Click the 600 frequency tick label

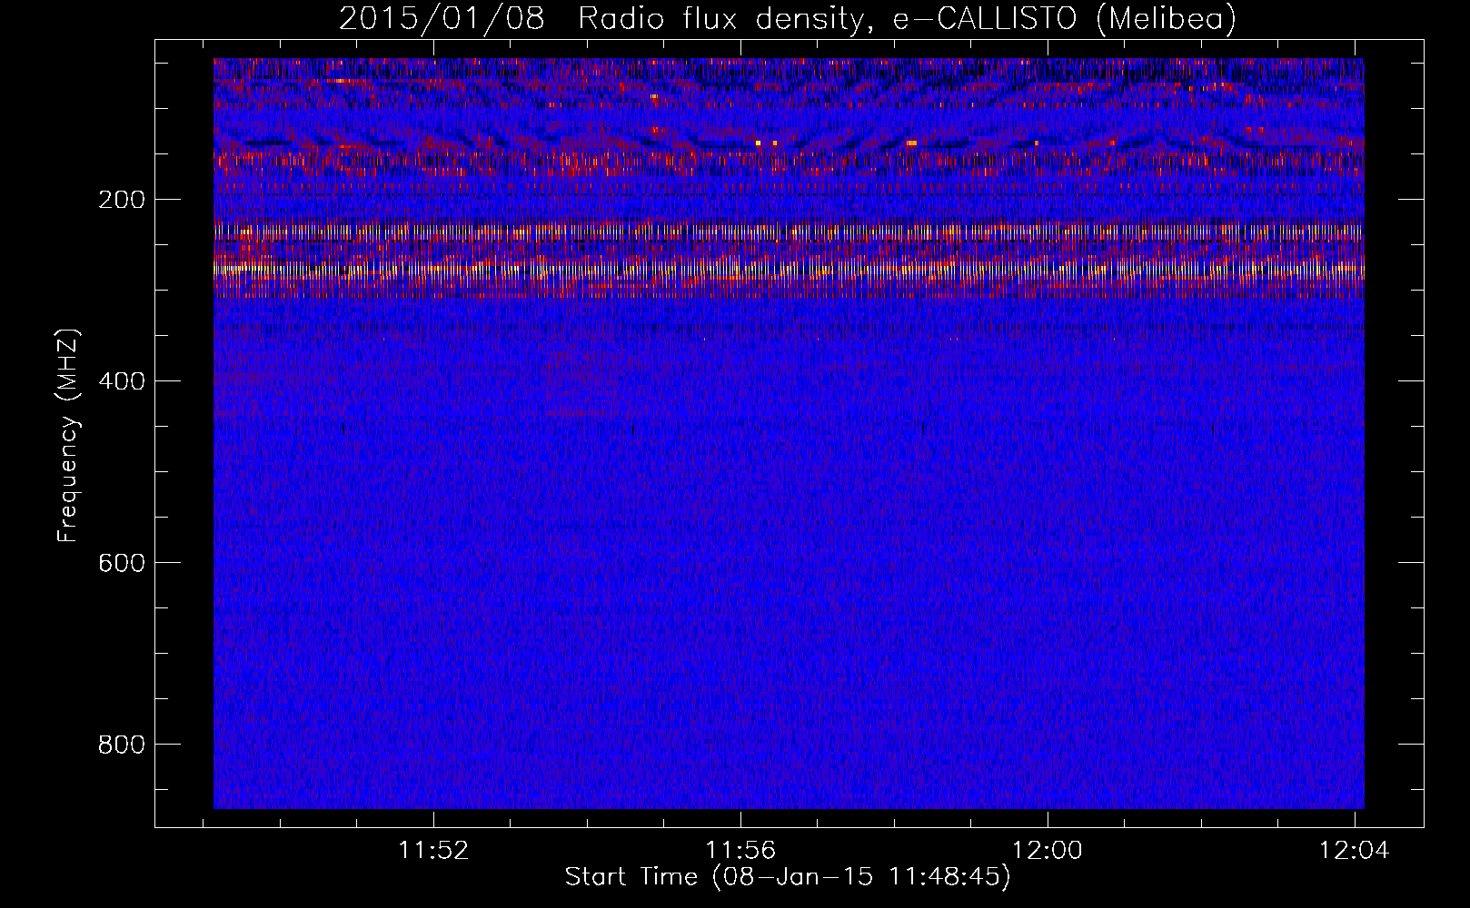pyautogui.click(x=122, y=563)
